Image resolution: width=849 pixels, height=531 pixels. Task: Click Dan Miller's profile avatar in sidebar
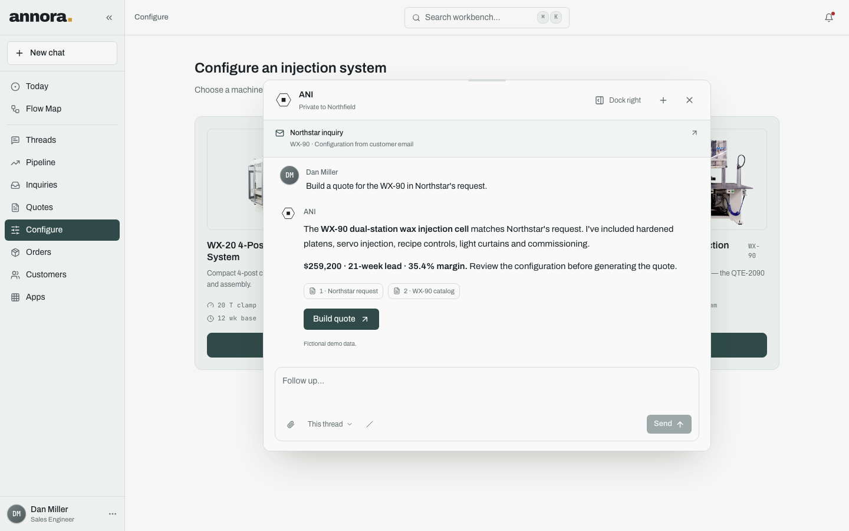(17, 514)
